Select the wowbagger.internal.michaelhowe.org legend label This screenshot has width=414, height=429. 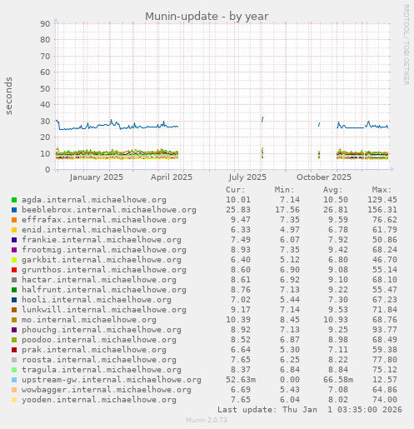coord(107,390)
